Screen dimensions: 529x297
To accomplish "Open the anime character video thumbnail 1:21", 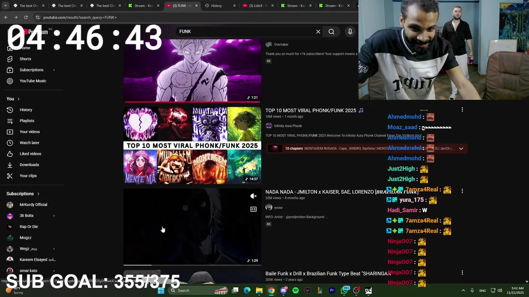I will 192,70.
